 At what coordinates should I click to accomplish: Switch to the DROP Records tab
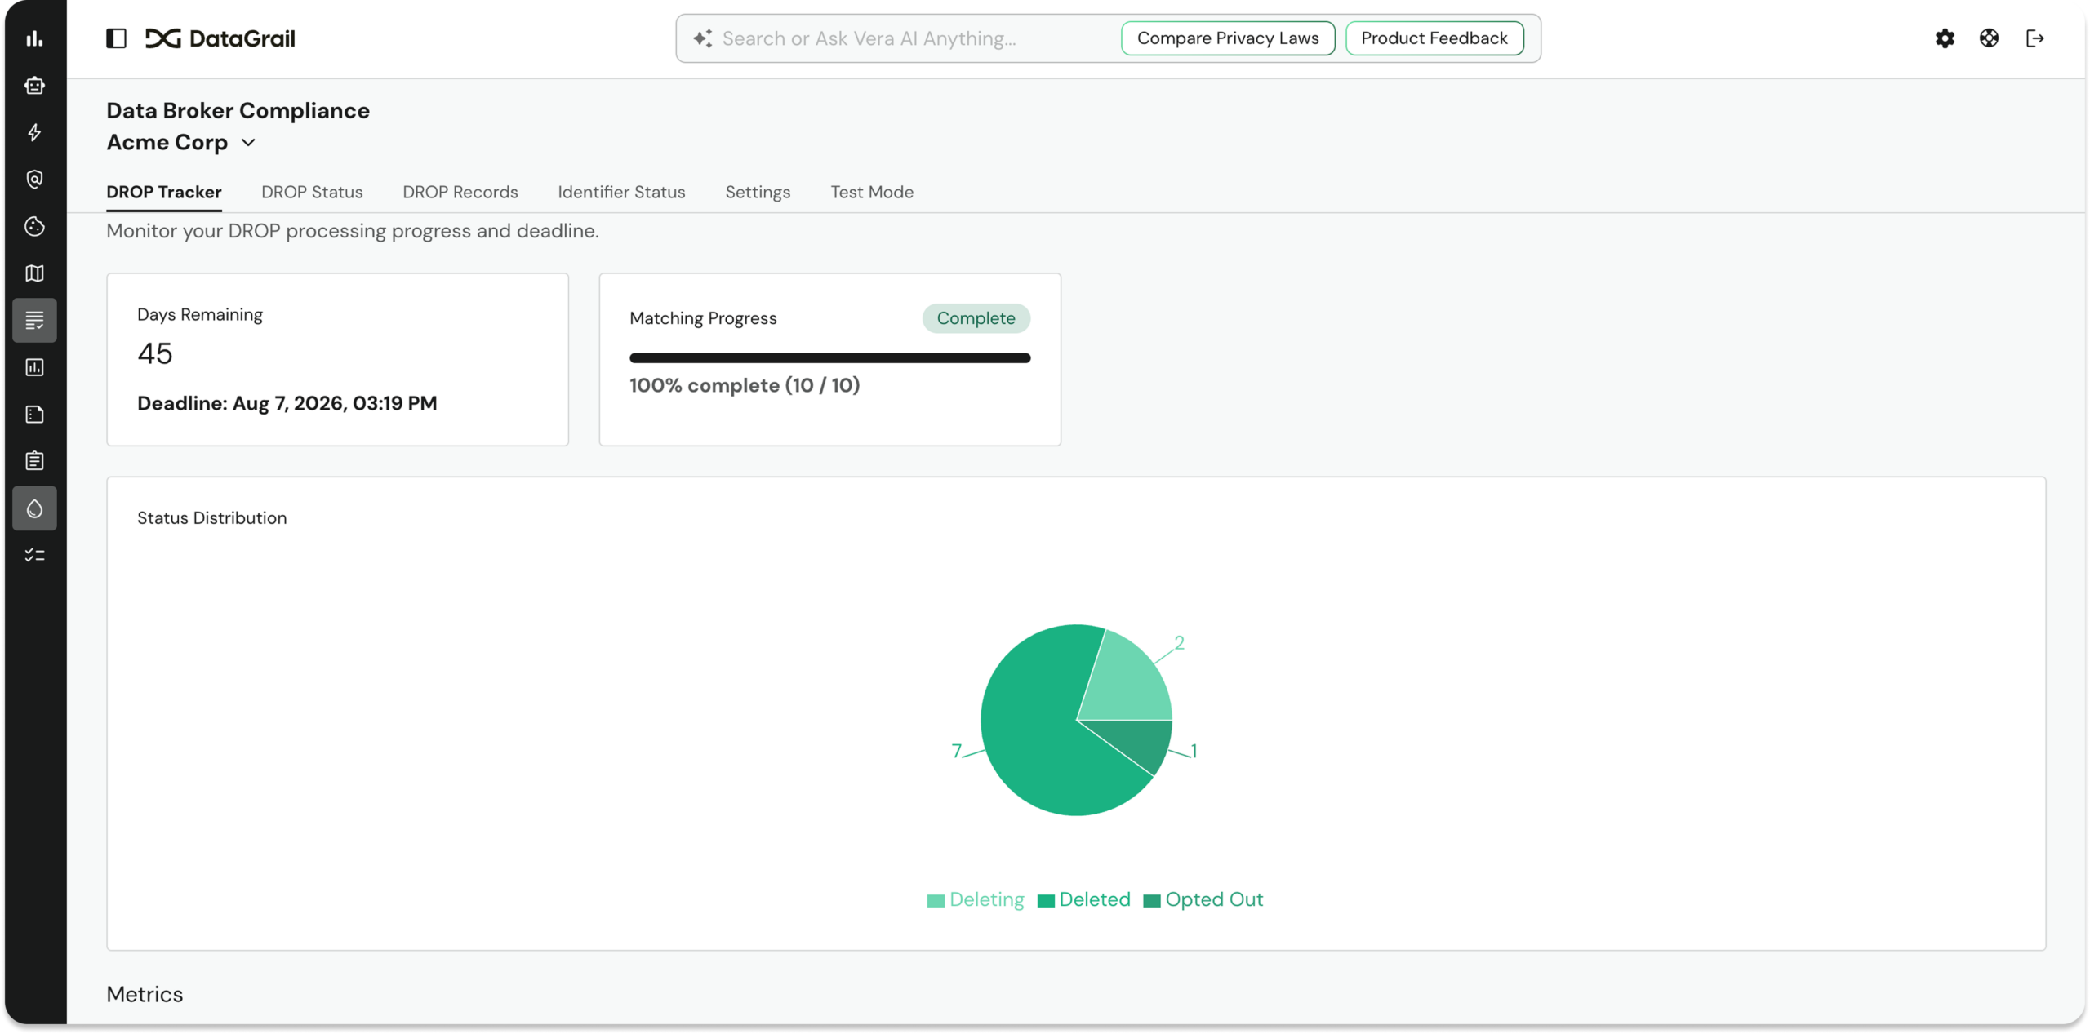[460, 192]
